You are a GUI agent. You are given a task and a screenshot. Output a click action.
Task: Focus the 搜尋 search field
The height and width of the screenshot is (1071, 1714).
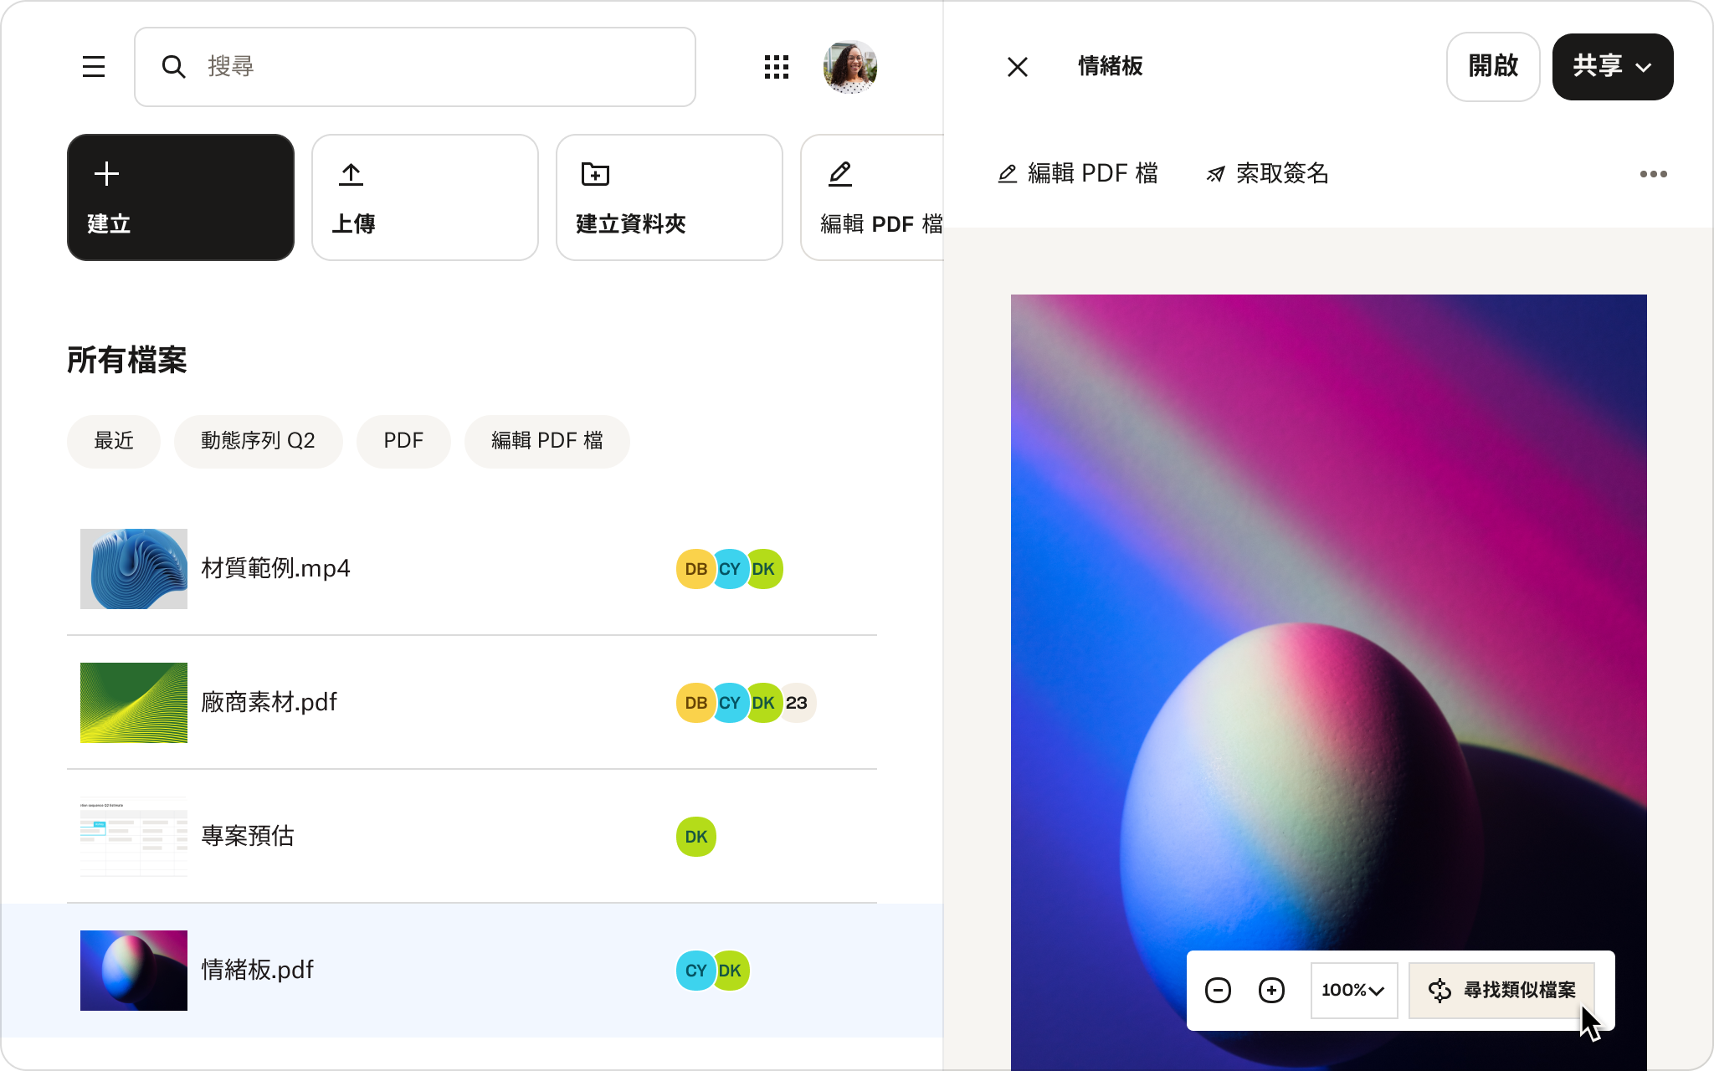415,67
